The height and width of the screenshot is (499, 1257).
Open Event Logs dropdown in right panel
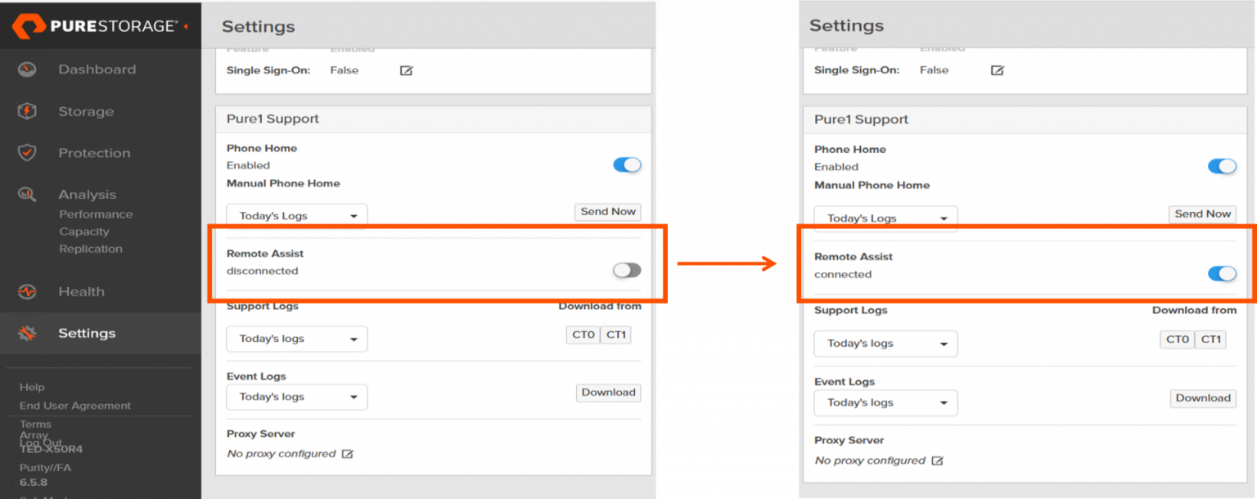[x=885, y=402]
